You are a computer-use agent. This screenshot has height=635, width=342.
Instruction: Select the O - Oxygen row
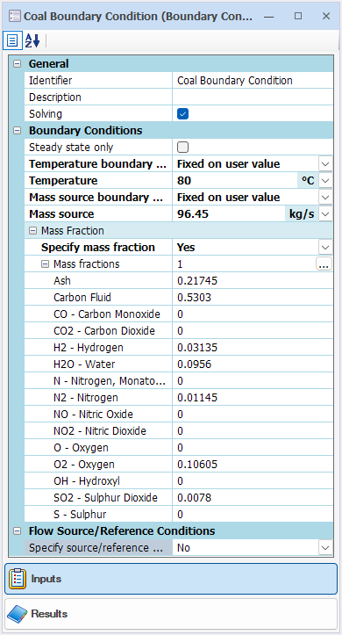179,448
